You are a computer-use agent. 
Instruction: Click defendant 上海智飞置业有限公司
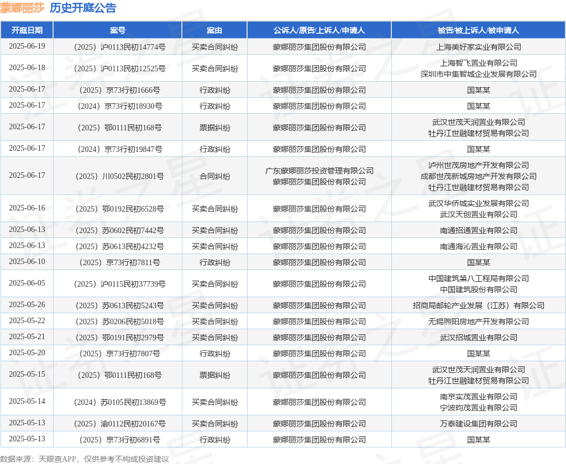(x=479, y=63)
